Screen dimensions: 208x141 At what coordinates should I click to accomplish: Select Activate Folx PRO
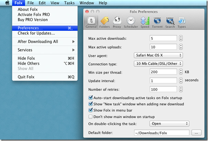(45, 15)
